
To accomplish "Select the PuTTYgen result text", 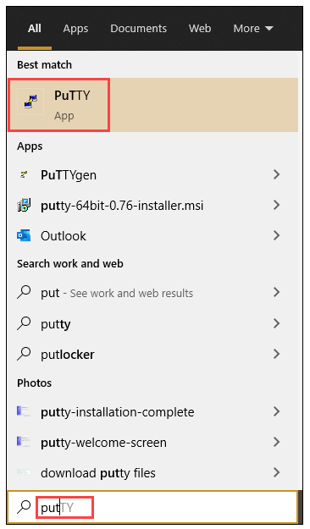I will [x=69, y=175].
